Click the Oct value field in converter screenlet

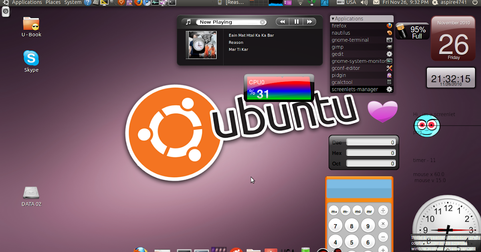click(371, 163)
